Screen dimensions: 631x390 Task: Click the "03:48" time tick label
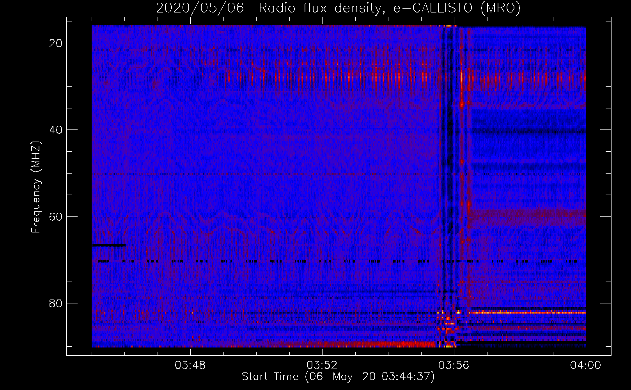pyautogui.click(x=190, y=365)
